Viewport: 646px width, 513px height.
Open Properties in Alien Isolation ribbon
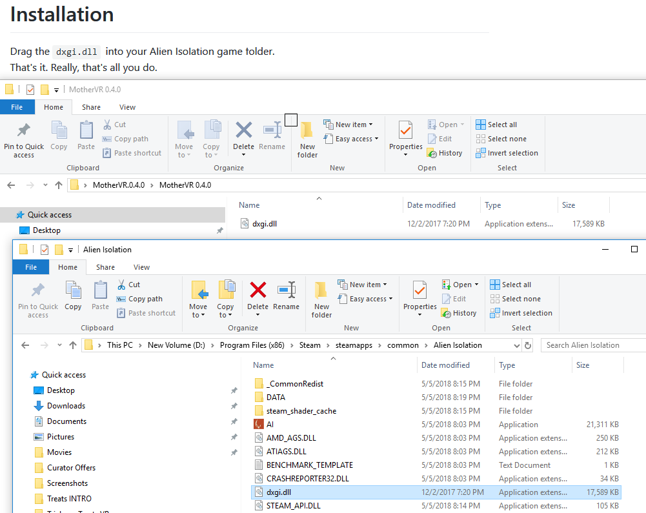click(420, 298)
